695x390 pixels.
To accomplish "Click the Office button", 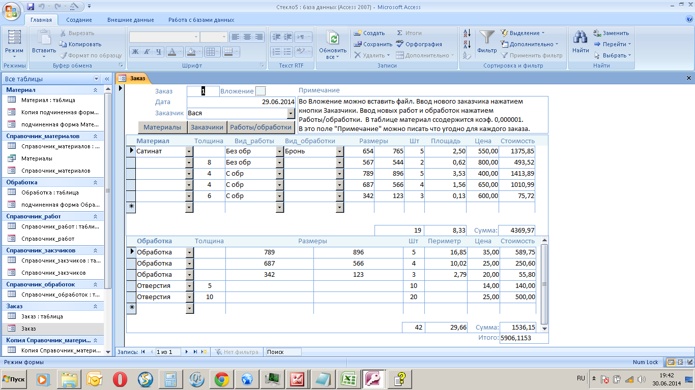I will click(12, 11).
